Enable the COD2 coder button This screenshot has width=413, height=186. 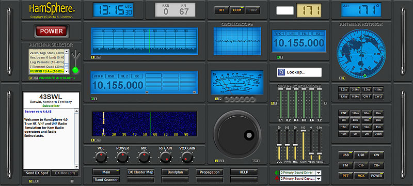click(x=253, y=10)
